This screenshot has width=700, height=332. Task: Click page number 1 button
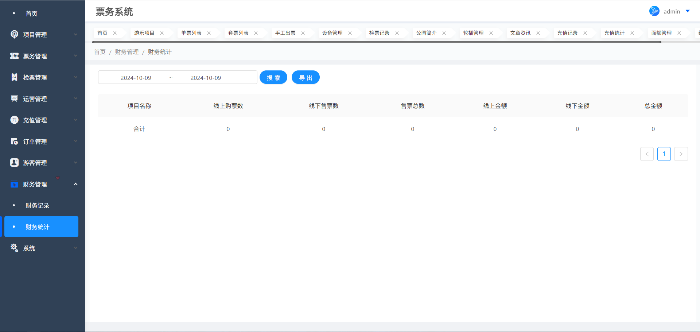tap(664, 154)
